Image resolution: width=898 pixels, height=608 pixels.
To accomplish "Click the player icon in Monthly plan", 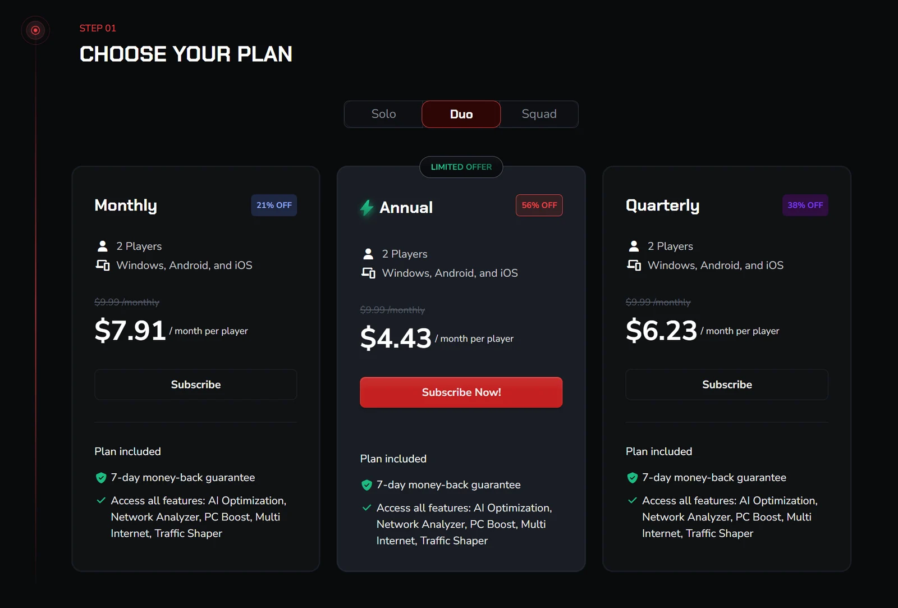I will coord(102,246).
